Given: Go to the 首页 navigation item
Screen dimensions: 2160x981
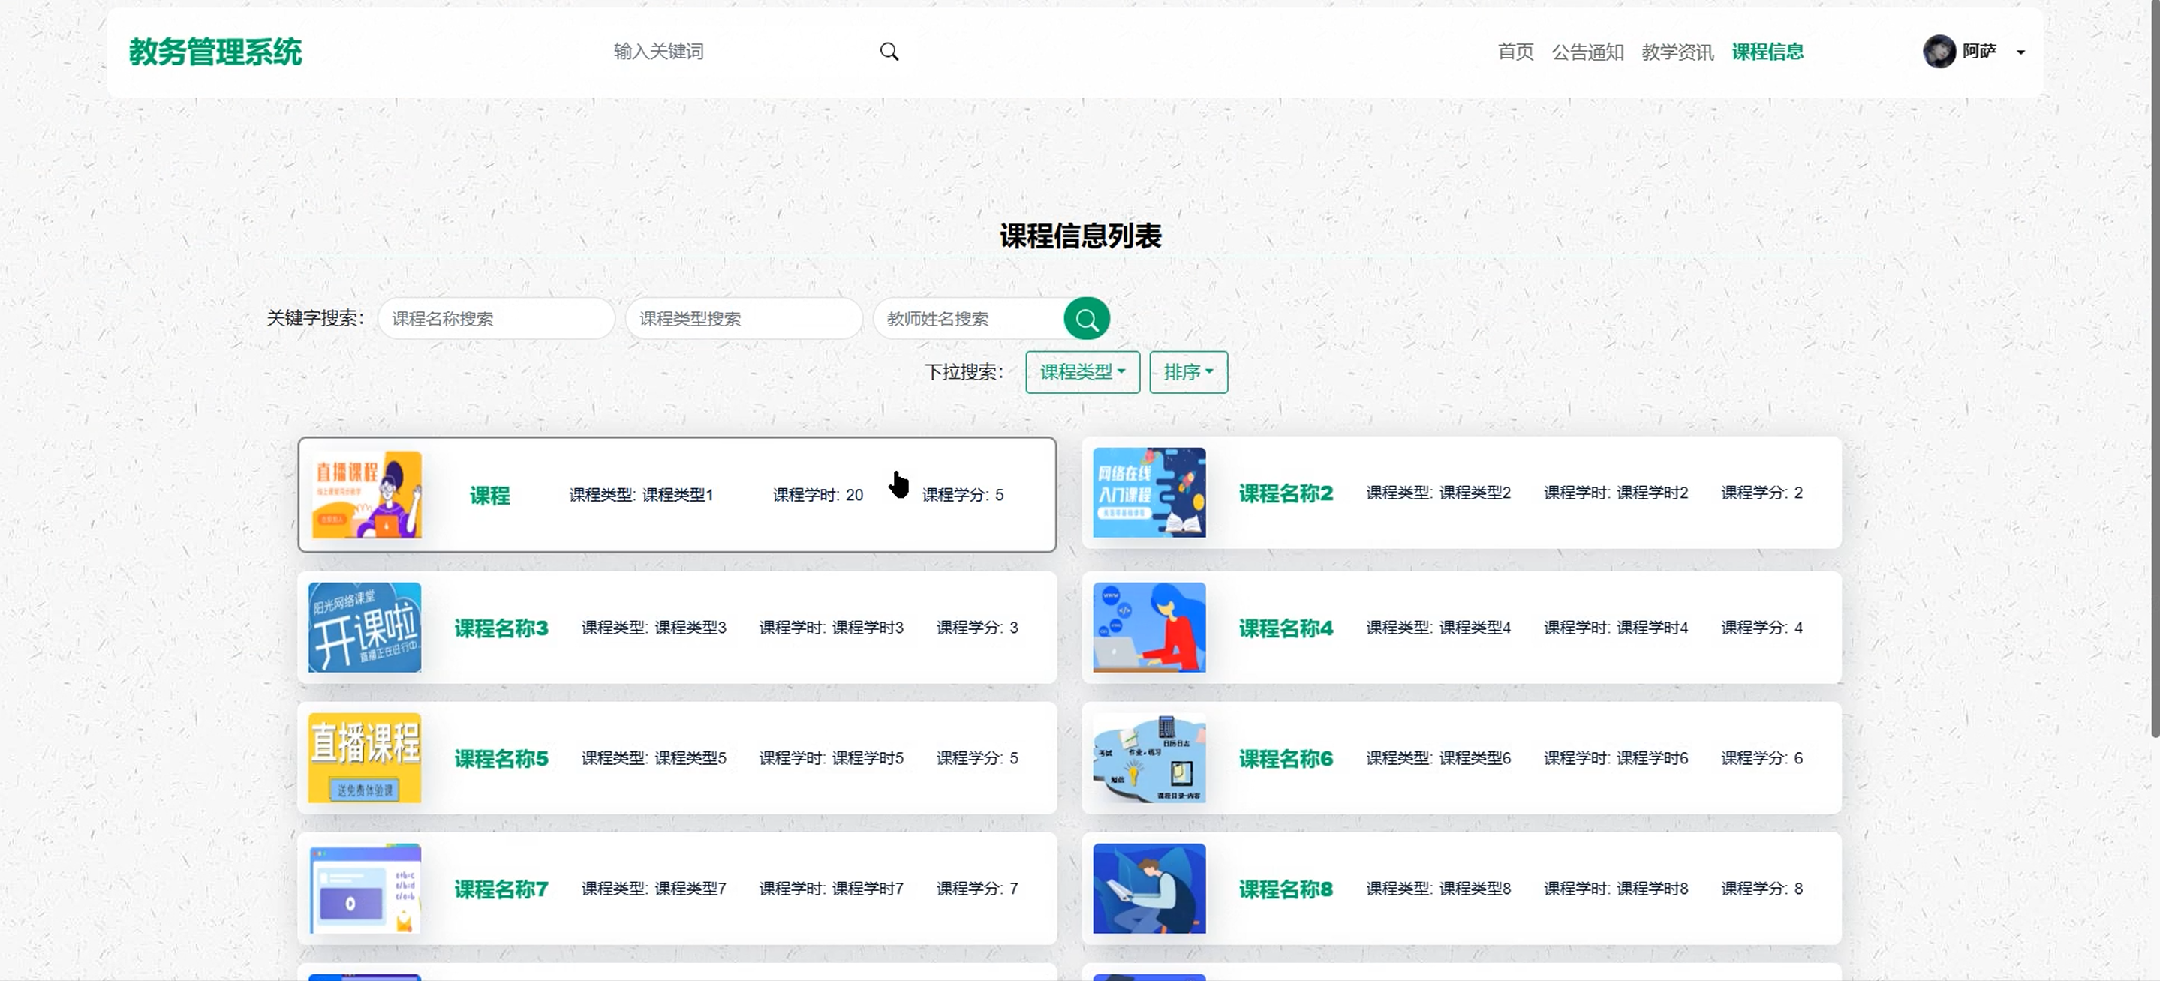Looking at the screenshot, I should tap(1515, 52).
